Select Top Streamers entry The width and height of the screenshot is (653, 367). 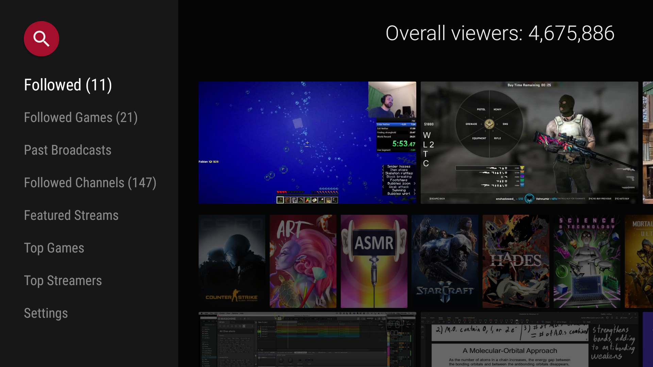tap(63, 281)
